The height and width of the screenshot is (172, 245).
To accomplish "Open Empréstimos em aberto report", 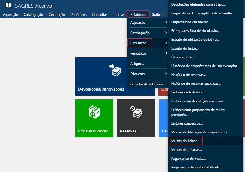I will click(x=191, y=22).
